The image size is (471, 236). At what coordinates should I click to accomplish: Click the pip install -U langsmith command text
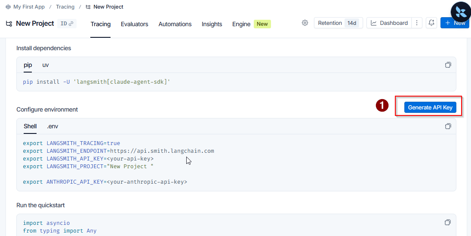pyautogui.click(x=97, y=82)
